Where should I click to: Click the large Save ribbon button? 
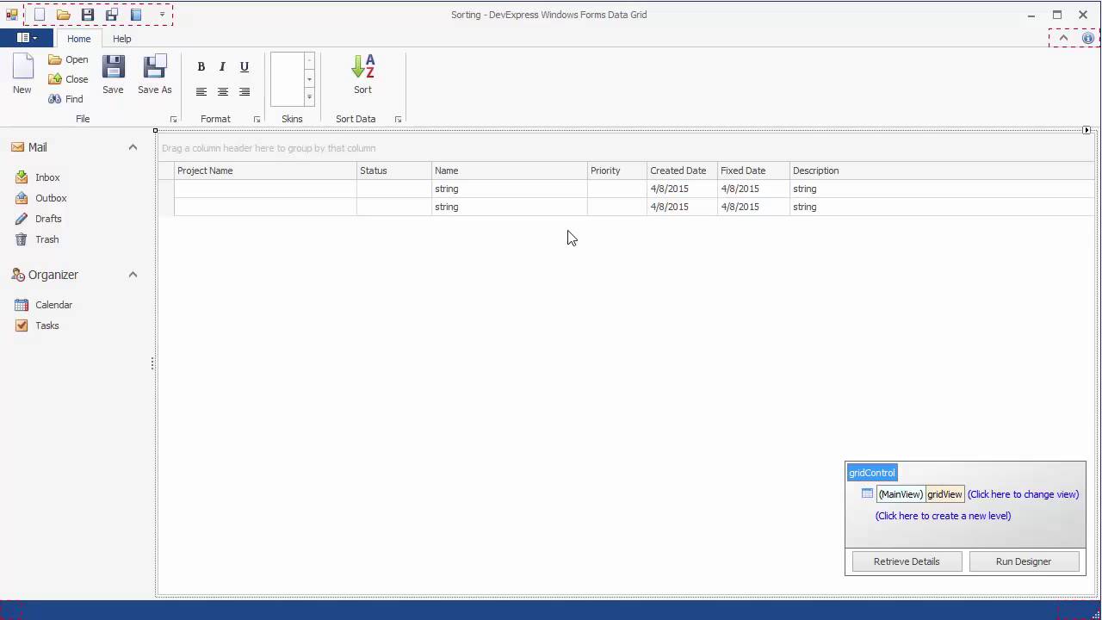113,74
